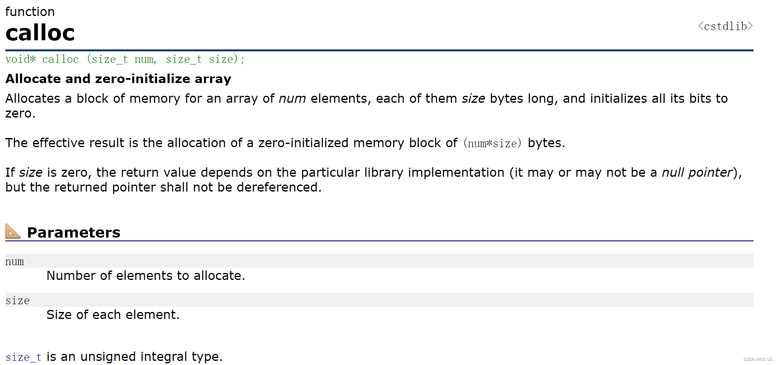Click italic 'size' in 'If size is zero'

pyautogui.click(x=31, y=173)
